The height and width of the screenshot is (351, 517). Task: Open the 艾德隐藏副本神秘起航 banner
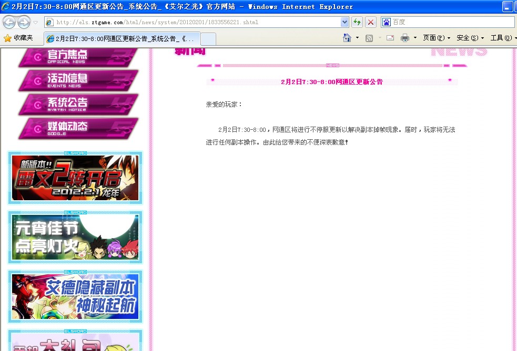pyautogui.click(x=75, y=297)
